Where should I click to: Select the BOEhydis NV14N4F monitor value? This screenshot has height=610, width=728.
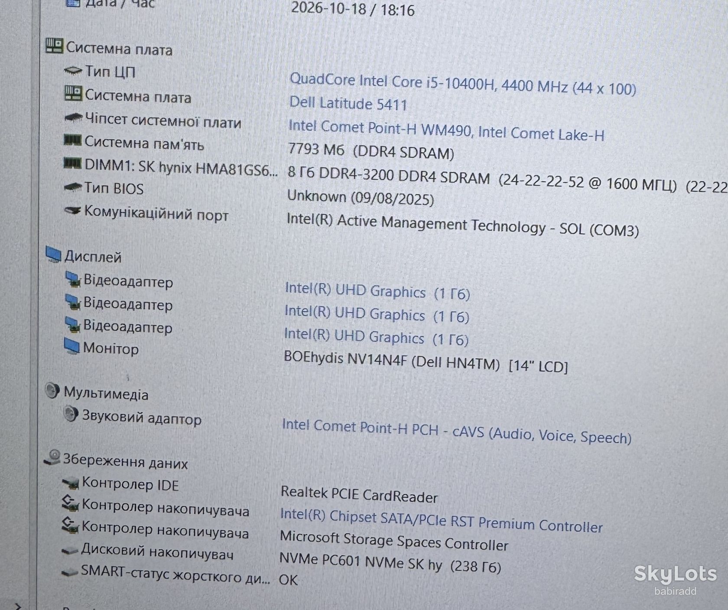coord(426,362)
